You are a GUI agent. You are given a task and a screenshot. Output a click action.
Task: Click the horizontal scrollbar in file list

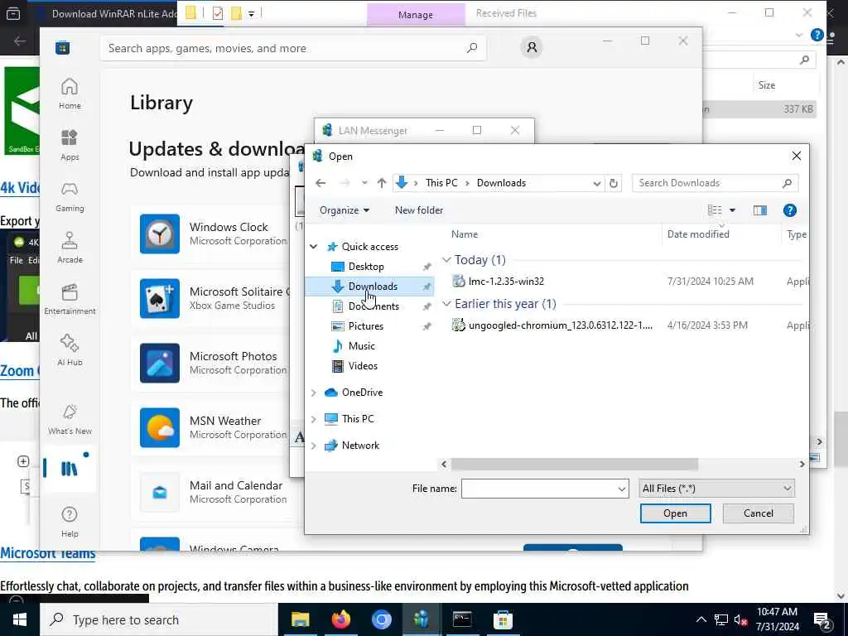[575, 464]
